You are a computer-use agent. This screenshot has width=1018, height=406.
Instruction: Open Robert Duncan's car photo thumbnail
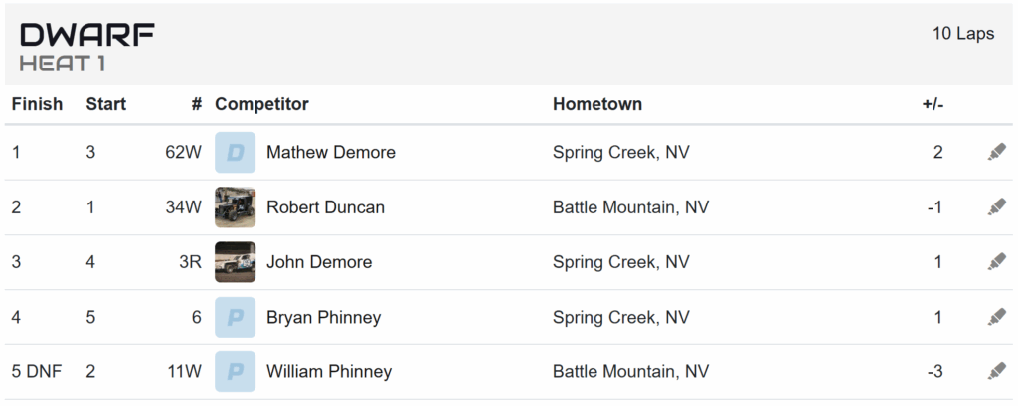(x=235, y=207)
